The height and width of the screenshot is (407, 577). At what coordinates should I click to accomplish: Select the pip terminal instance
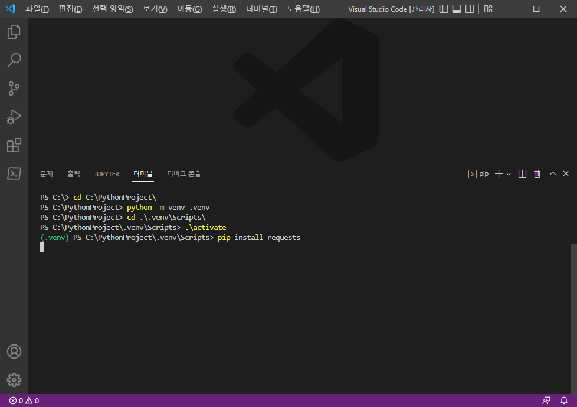(x=478, y=173)
